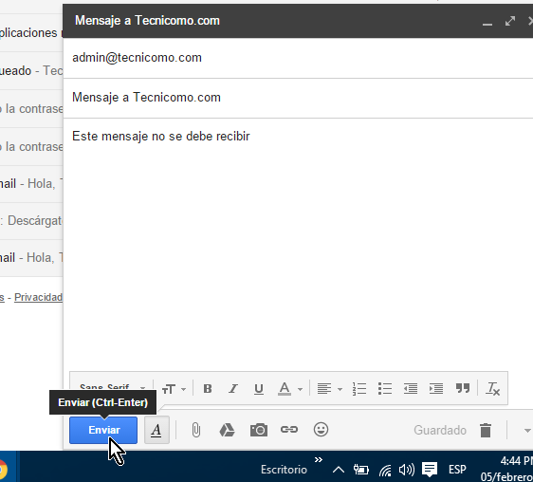Open the inbox email starting with Descárgat
533x482 pixels.
click(x=31, y=221)
